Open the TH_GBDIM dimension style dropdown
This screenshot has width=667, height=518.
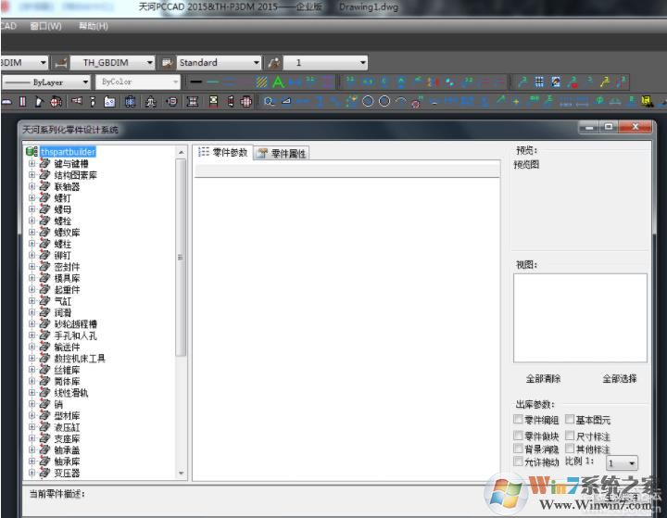click(112, 63)
